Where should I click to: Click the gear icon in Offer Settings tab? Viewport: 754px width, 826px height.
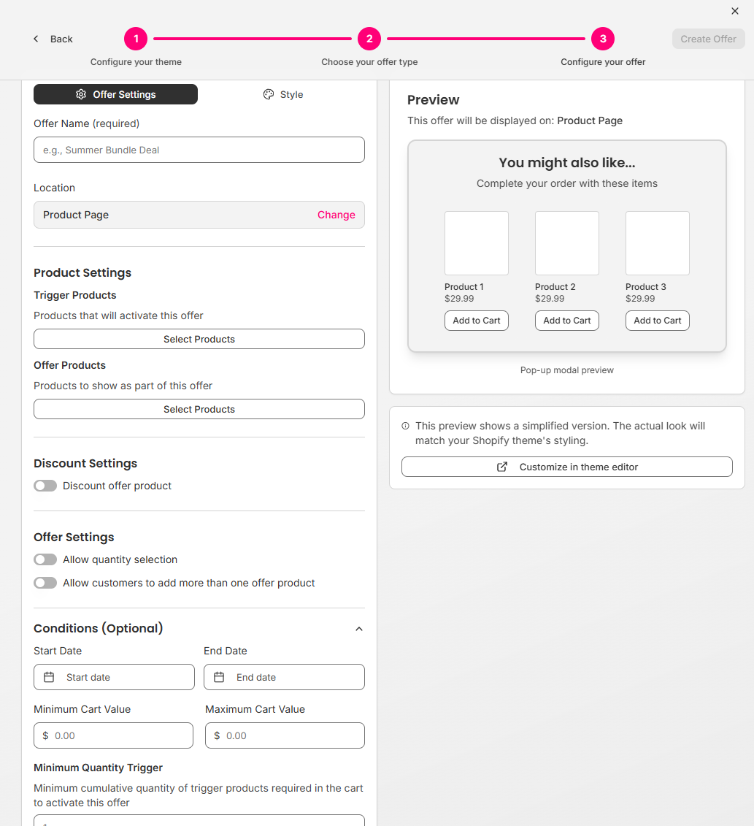[80, 94]
